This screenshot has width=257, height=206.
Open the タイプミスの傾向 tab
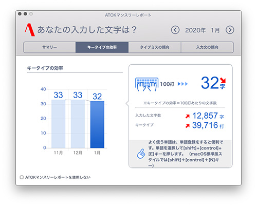(x=155, y=47)
